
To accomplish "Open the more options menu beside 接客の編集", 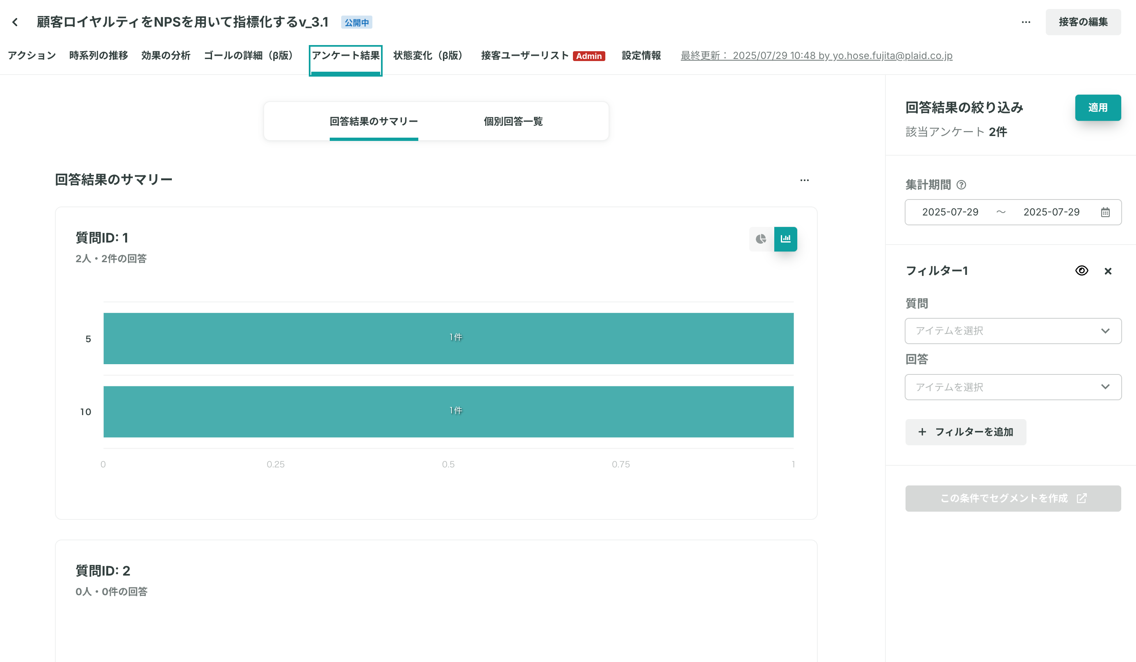I will click(1026, 22).
